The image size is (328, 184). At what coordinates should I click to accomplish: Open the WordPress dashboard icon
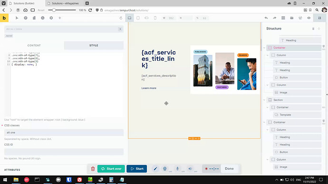[300, 18]
